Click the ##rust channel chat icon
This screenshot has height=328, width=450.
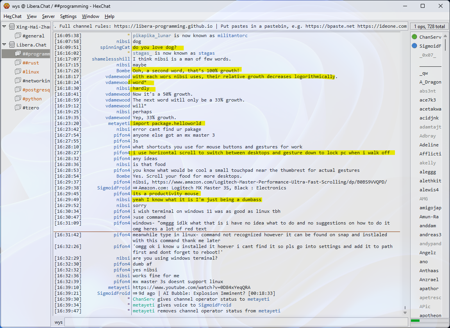tap(18, 63)
